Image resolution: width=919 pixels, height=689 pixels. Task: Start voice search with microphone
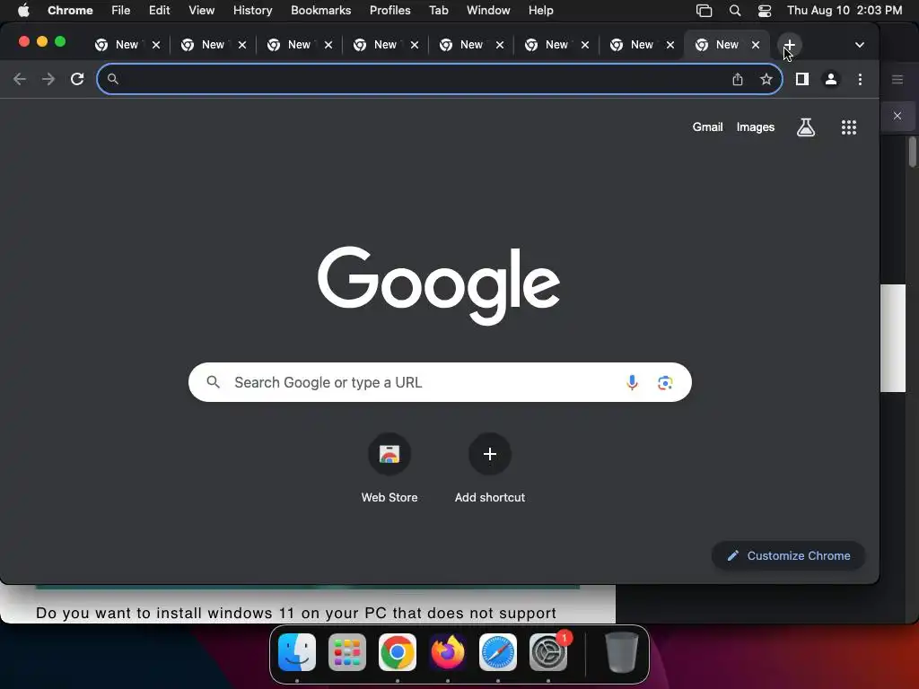point(632,382)
